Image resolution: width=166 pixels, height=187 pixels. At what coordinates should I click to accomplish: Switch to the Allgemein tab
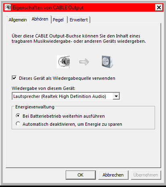click(18, 20)
